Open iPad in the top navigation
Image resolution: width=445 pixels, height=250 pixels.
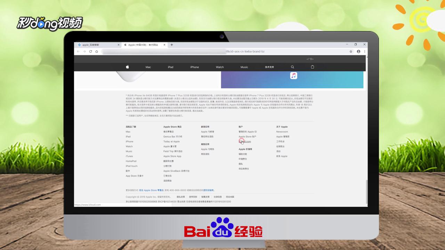170,67
